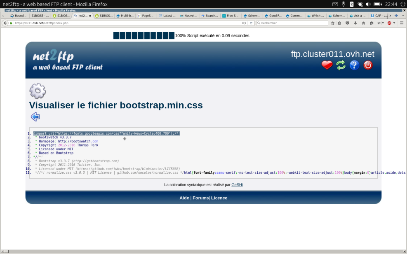Open the GeSHi link
Screen dimensions: 407x254
click(237, 185)
